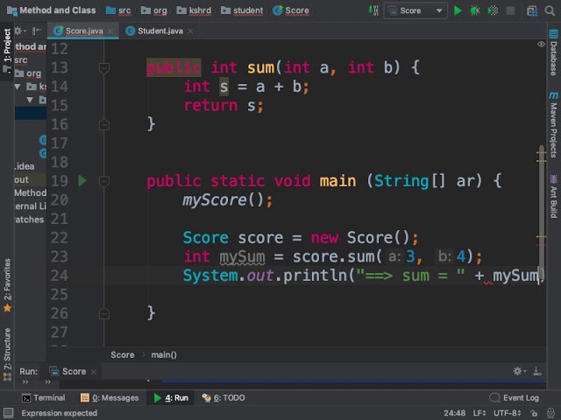Open project panel settings gear icon
Image resolution: width=561 pixels, height=420 pixels.
click(19, 31)
